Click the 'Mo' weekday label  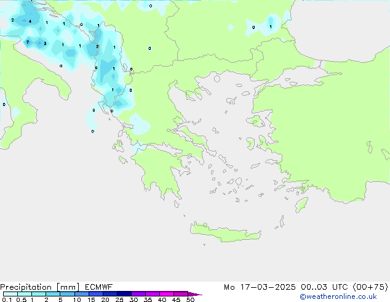(229, 287)
